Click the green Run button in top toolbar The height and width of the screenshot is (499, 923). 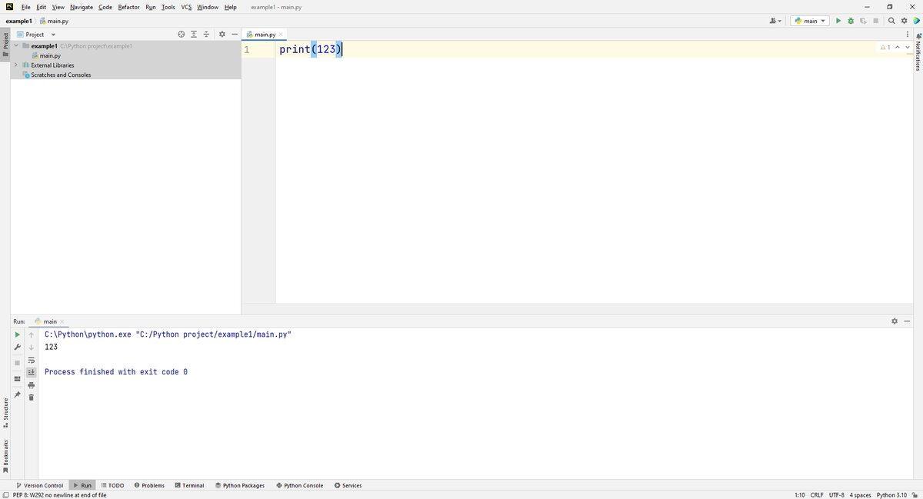(x=838, y=21)
